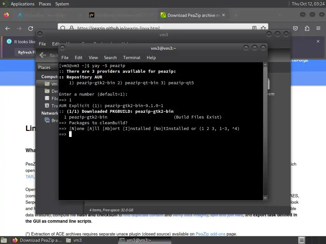Image resolution: width=326 pixels, height=244 pixels.
Task: Open terminal View menu
Action: pyautogui.click(x=93, y=58)
